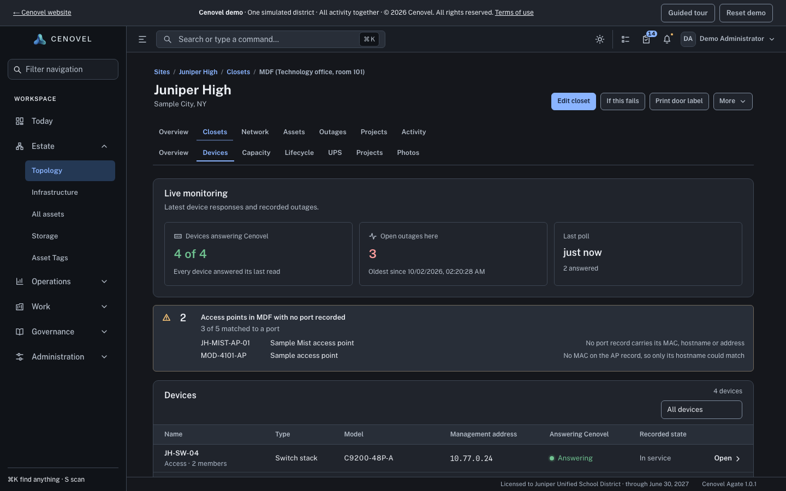This screenshot has width=786, height=491.
Task: Switch theme using the sun icon
Action: coord(600,39)
